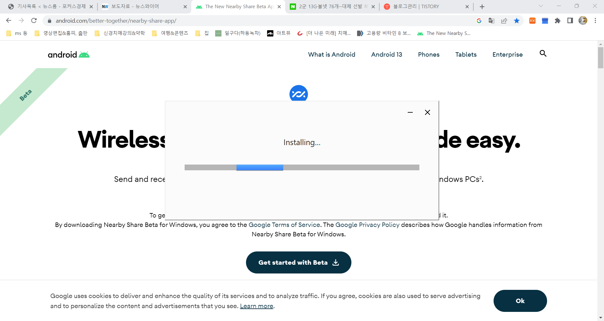Click the scrollbar up arrow
This screenshot has height=321, width=604.
coord(601,44)
